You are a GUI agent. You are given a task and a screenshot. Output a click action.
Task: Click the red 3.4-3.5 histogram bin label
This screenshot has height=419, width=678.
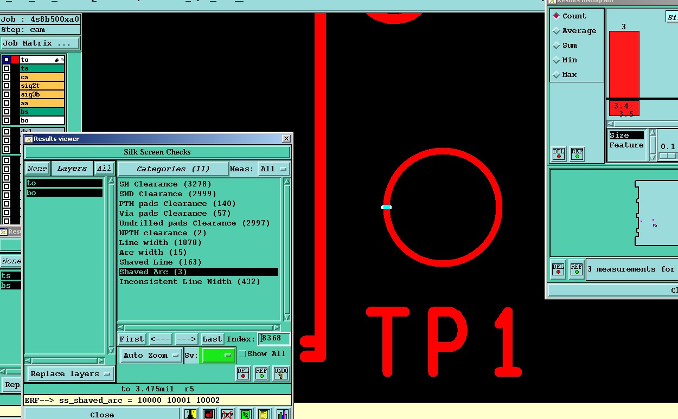624,109
